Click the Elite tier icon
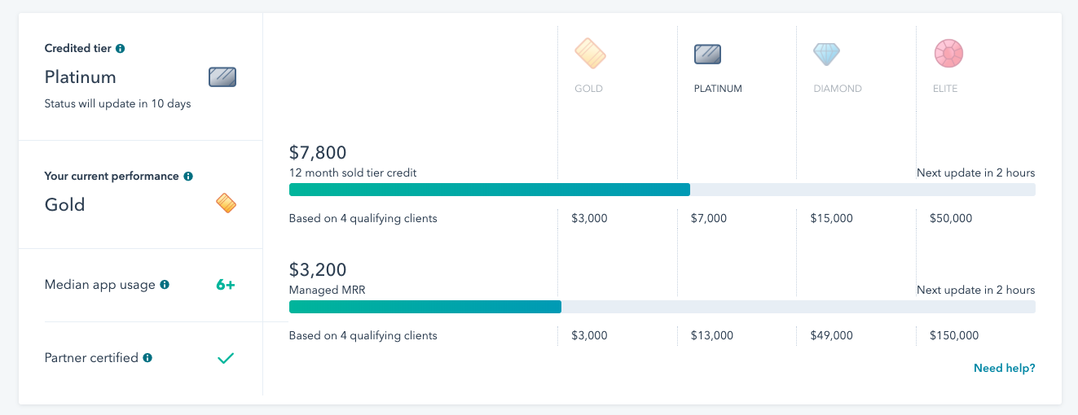 (x=948, y=55)
